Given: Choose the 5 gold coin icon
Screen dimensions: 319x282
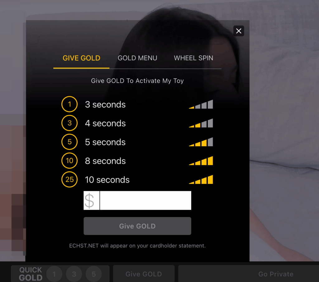Looking at the screenshot, I should point(69,142).
